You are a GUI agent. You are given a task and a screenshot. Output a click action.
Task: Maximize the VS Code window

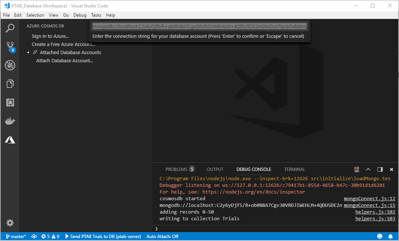[x=373, y=6]
